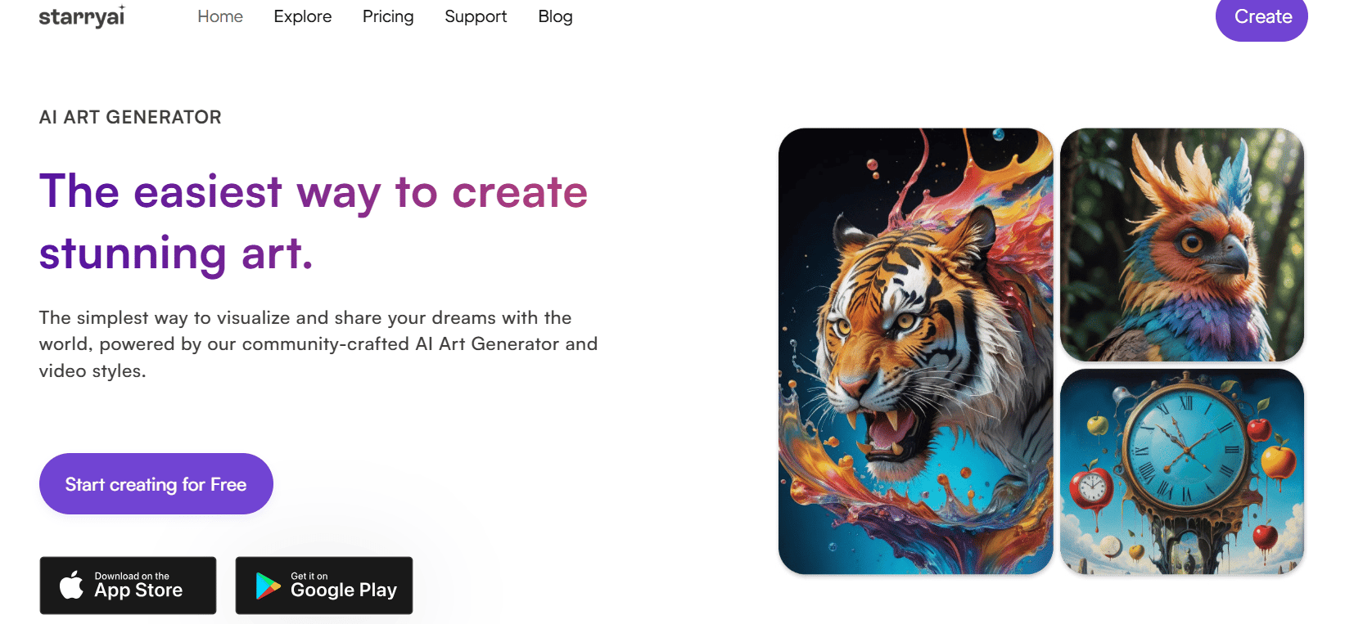Click the sparkle star above starryai wordmark
The height and width of the screenshot is (624, 1345).
(x=122, y=7)
